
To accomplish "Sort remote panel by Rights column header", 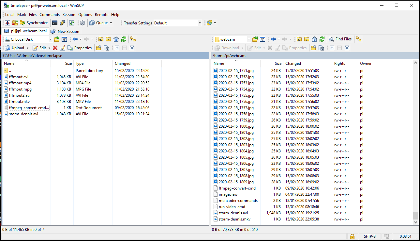I will click(x=345, y=64).
